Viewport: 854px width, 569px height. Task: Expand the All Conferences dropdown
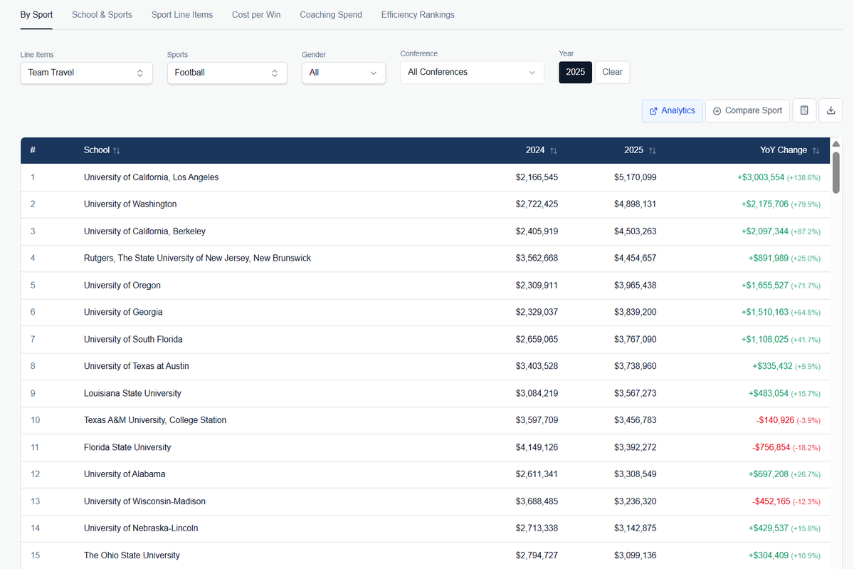472,72
